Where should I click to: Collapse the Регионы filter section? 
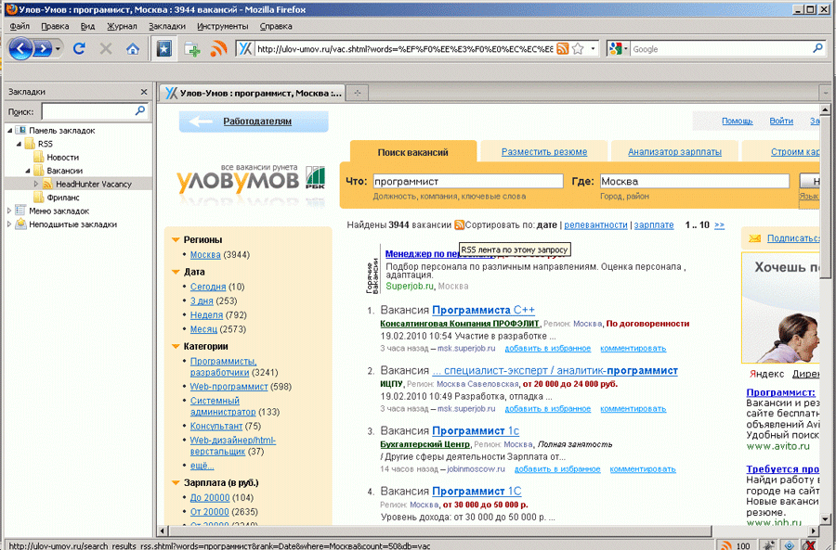point(176,240)
